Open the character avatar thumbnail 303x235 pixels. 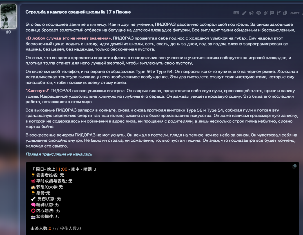click(x=8, y=16)
